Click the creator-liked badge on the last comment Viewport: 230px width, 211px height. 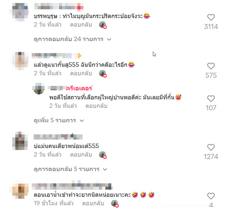click(x=115, y=204)
